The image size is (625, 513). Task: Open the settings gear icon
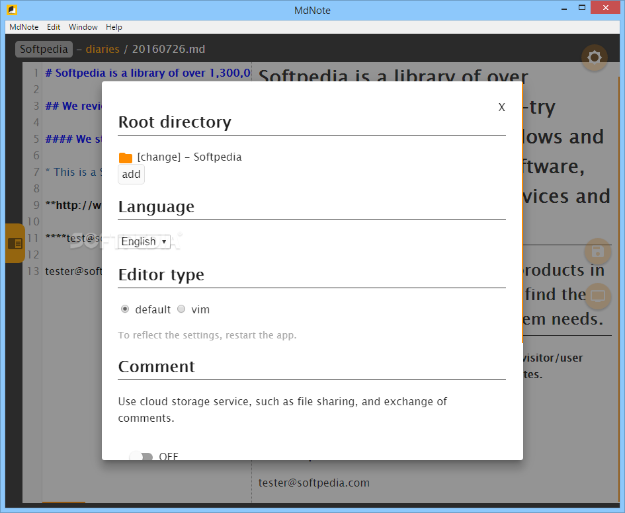click(x=594, y=58)
